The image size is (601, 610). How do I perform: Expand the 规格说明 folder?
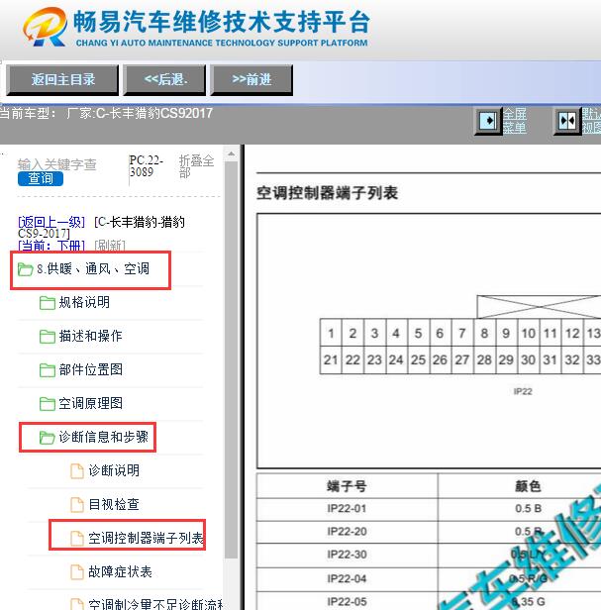click(x=84, y=302)
